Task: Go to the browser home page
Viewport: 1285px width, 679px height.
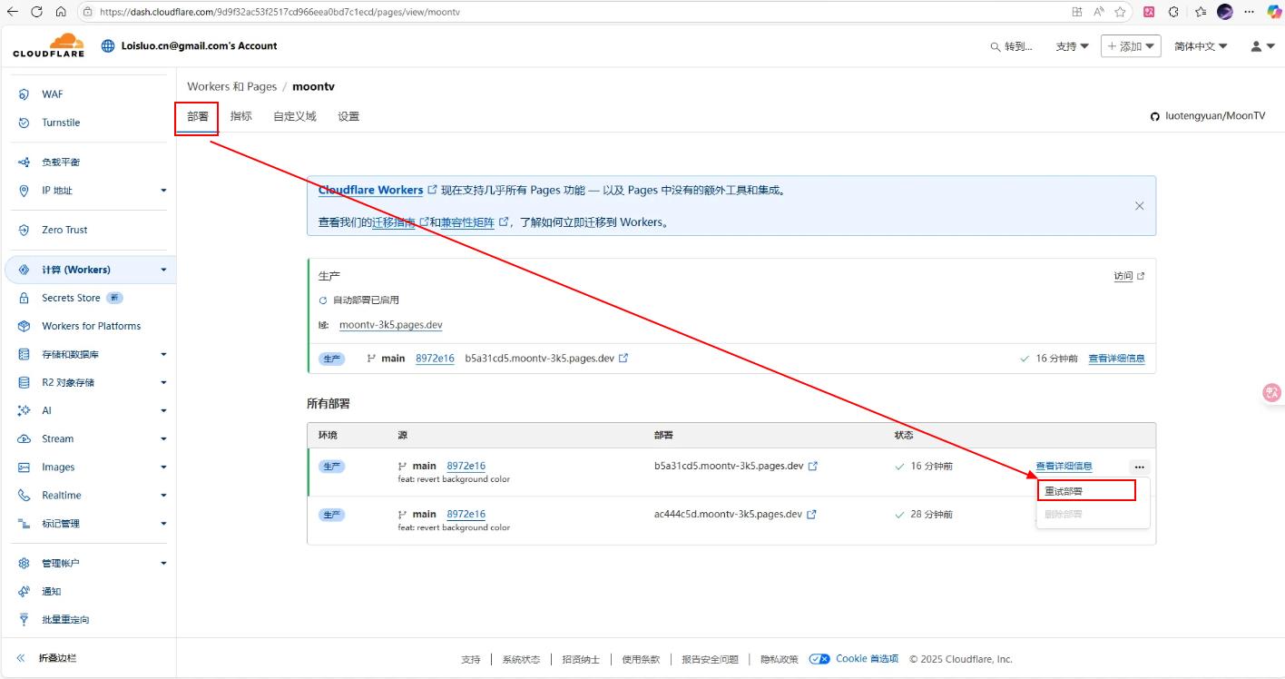Action: coord(61,12)
